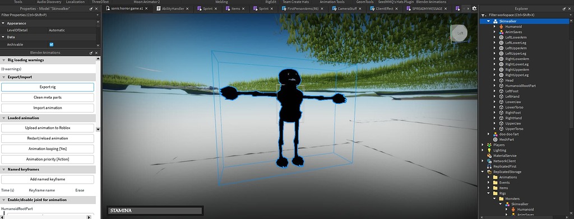This screenshot has width=574, height=219.
Task: Click the STAMINA bar in the viewport
Action: point(155,211)
